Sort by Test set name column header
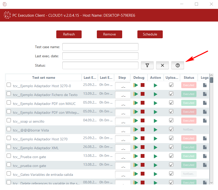 [44, 78]
